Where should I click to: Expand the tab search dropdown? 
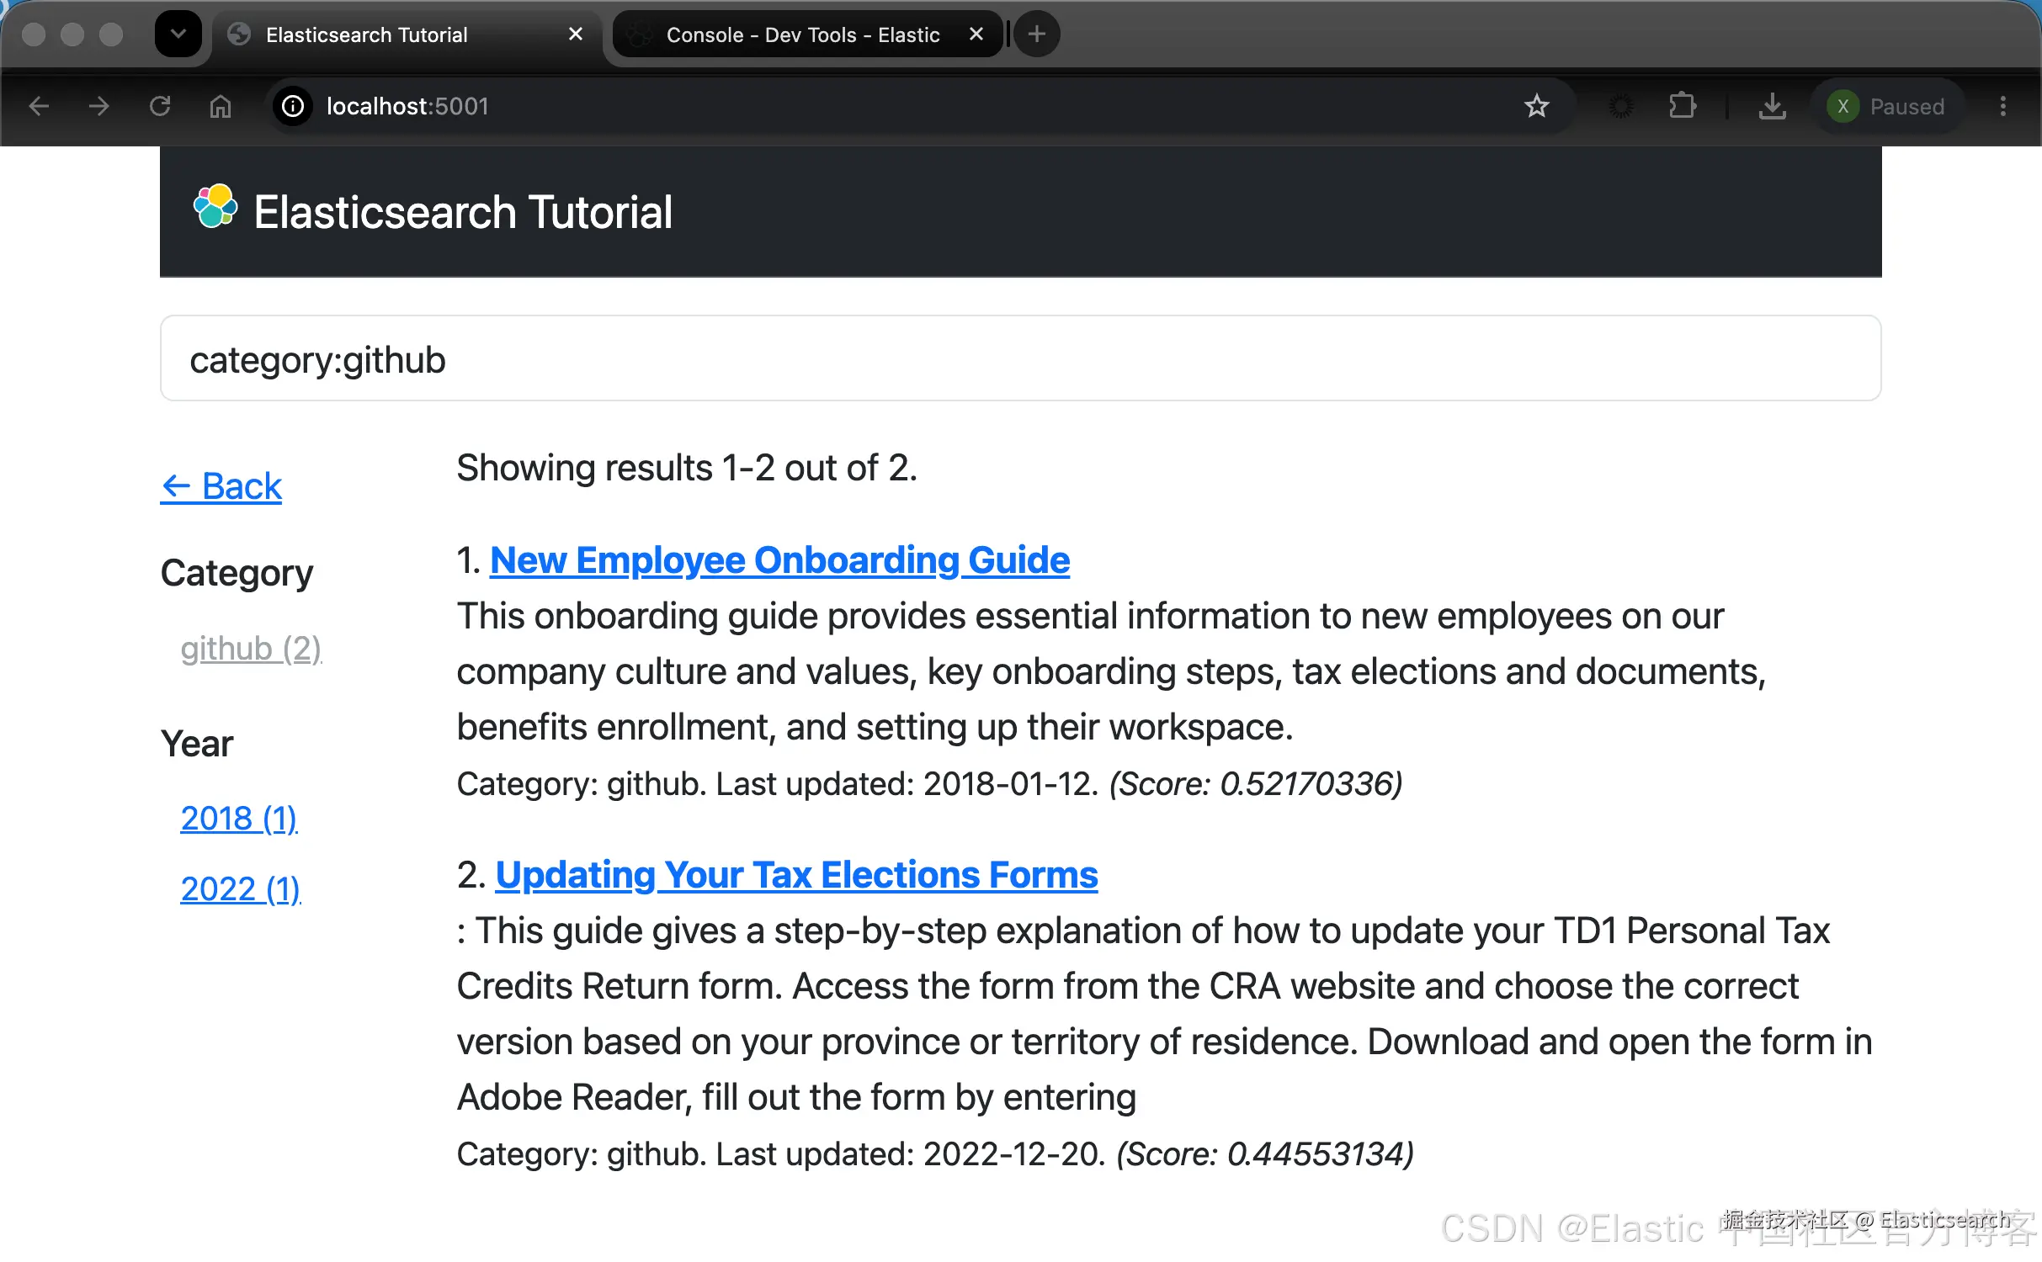pyautogui.click(x=178, y=34)
